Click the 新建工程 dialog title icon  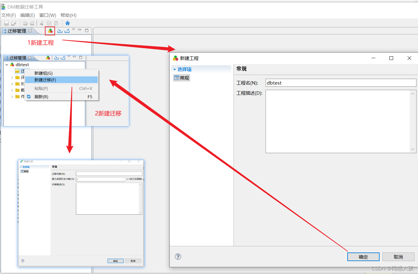coord(175,58)
